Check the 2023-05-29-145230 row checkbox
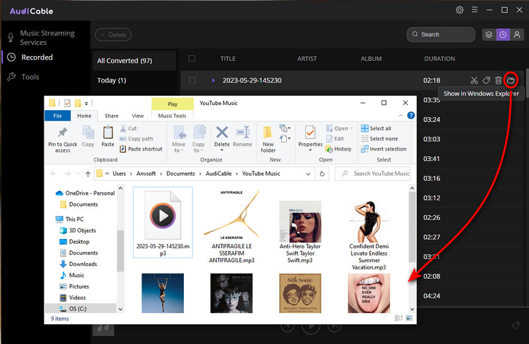The width and height of the screenshot is (529, 344). point(192,80)
